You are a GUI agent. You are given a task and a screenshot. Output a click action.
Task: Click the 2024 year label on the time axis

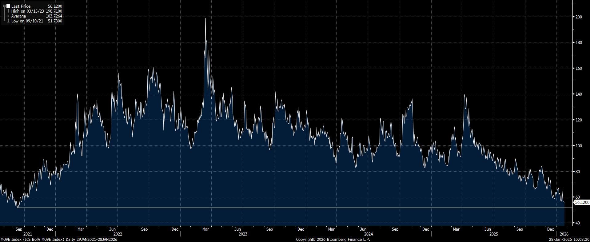point(369,234)
